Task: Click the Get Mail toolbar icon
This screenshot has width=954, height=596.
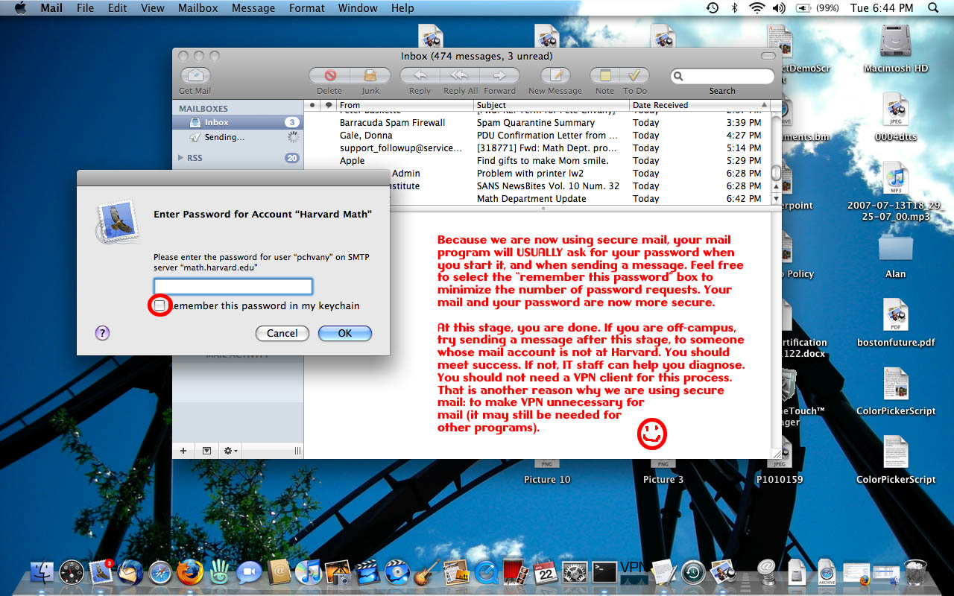Action: pyautogui.click(x=195, y=76)
